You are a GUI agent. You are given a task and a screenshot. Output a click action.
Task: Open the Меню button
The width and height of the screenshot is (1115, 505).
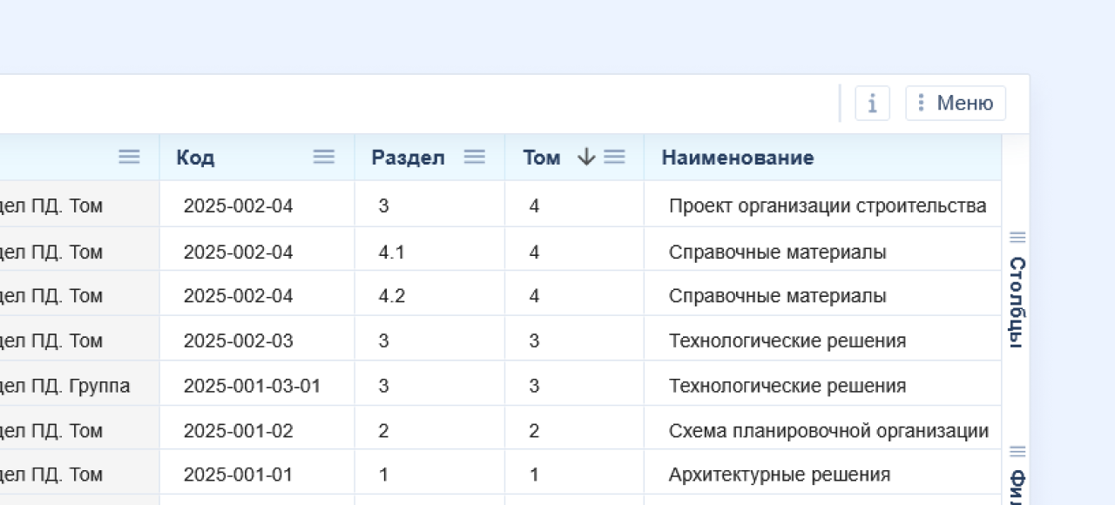click(956, 104)
